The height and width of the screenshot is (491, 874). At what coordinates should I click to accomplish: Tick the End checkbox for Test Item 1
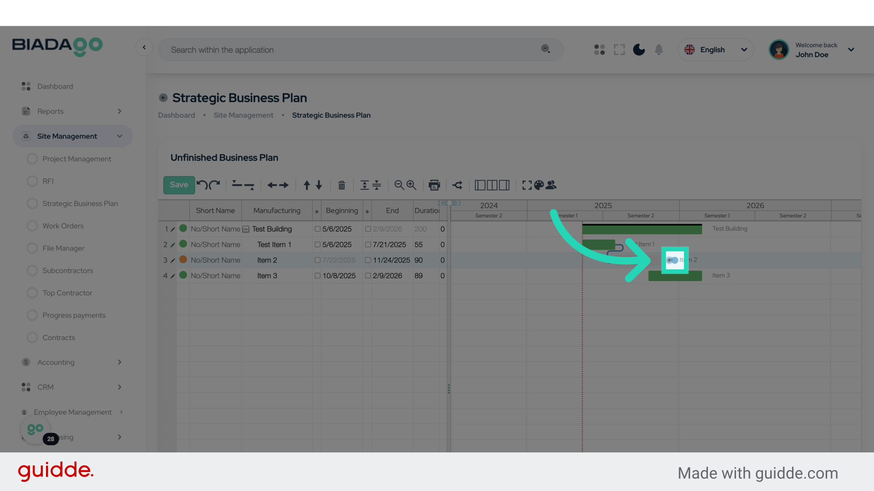[368, 245]
